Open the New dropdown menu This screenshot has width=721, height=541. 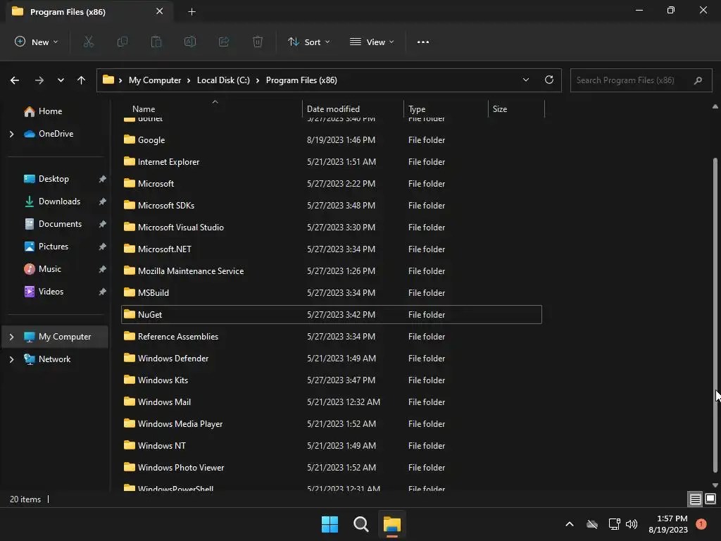pos(37,42)
